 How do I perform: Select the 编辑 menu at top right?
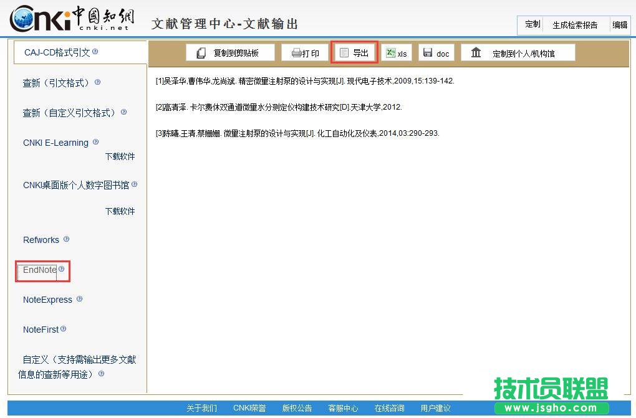tap(620, 25)
